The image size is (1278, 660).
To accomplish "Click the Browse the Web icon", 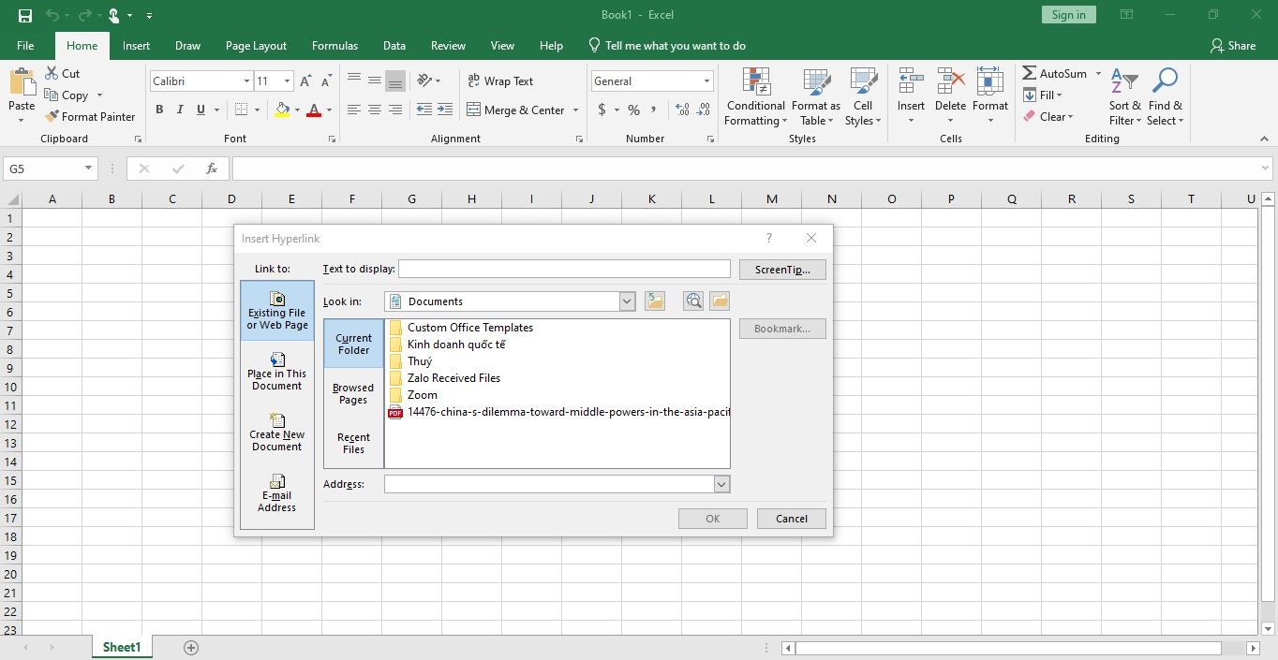I will coord(692,301).
